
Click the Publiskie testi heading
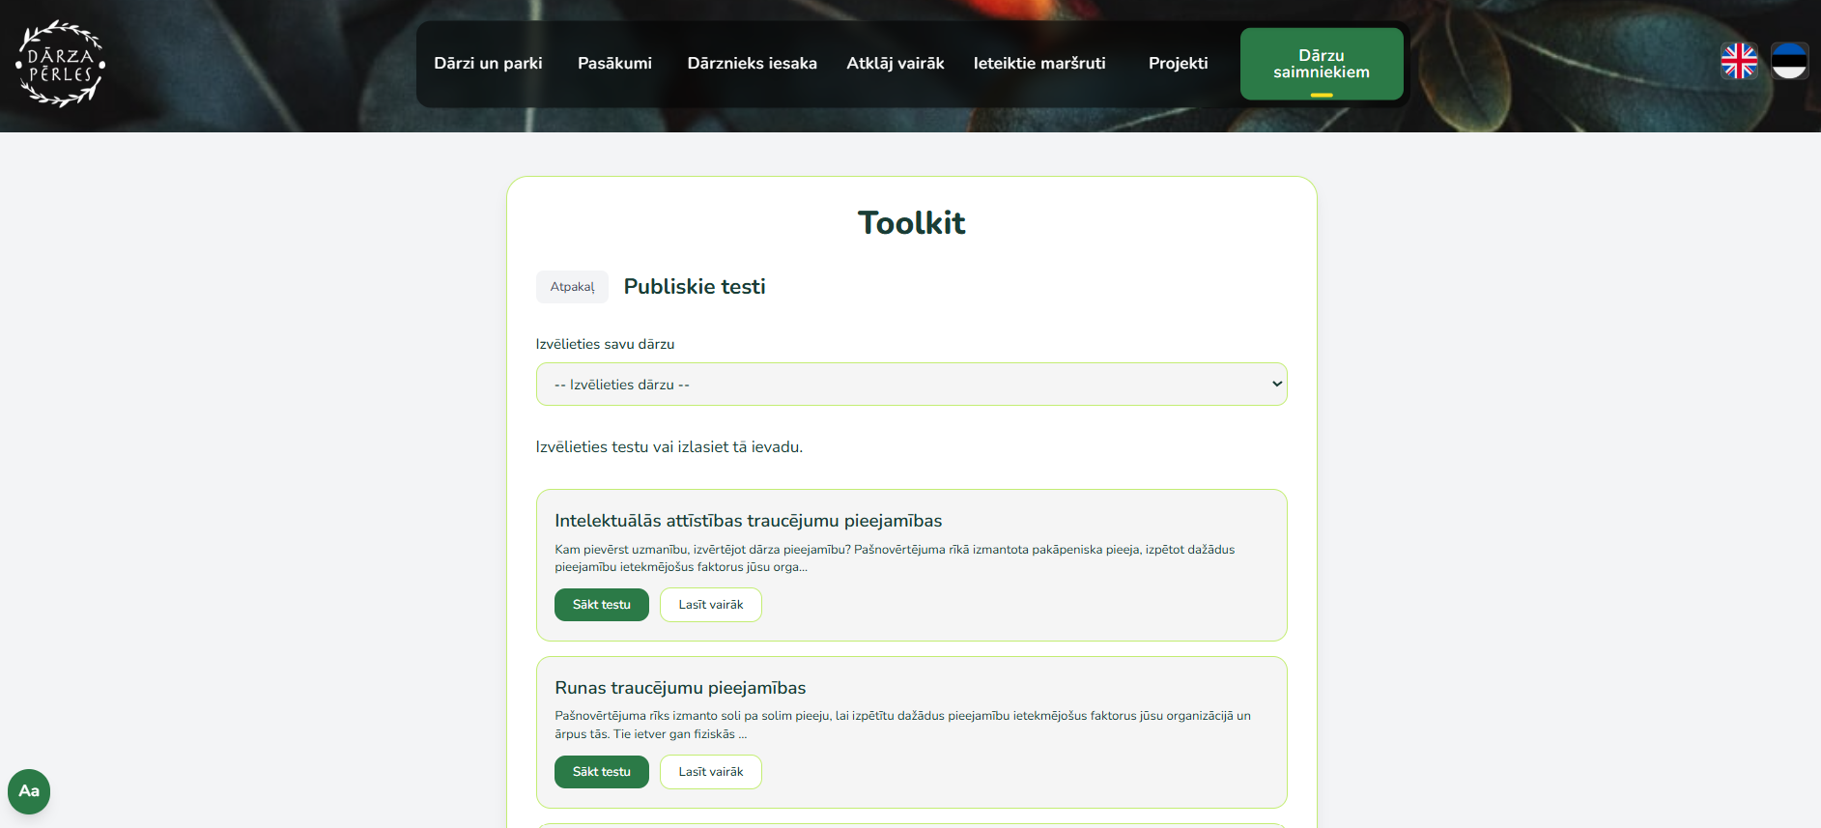[694, 287]
